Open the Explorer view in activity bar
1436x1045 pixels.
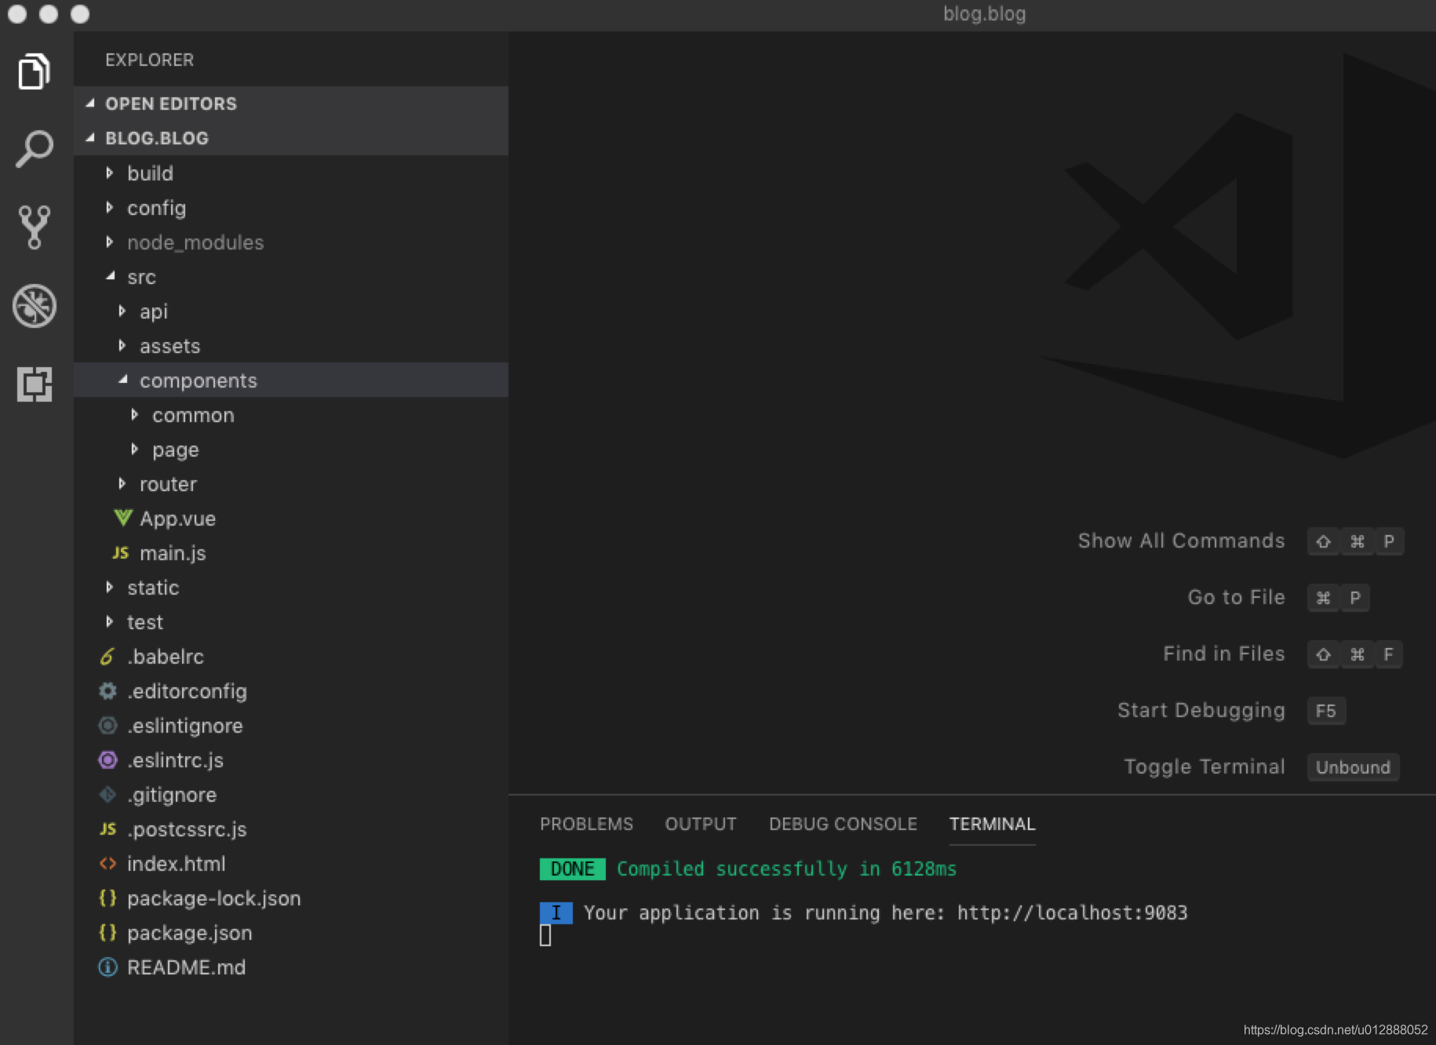pos(34,71)
